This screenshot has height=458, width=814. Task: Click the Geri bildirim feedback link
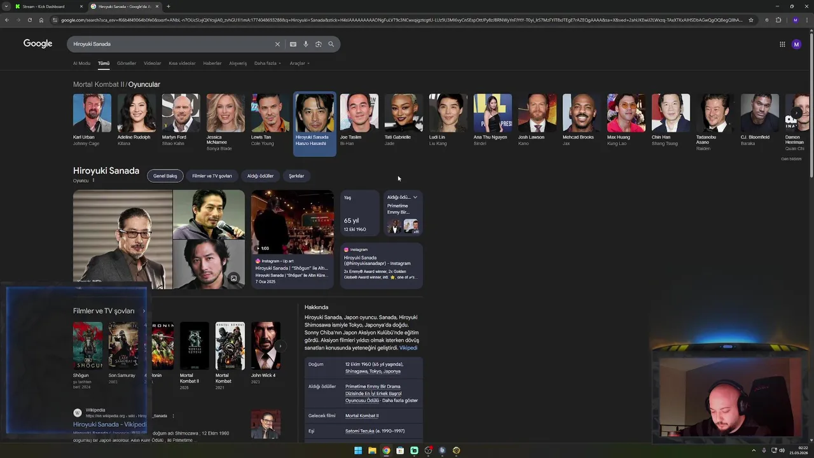pos(791,159)
